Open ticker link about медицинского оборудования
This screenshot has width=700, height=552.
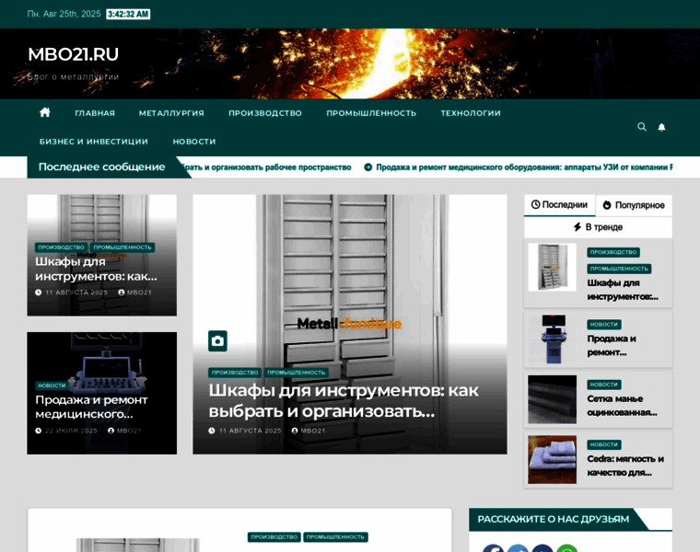click(x=522, y=167)
